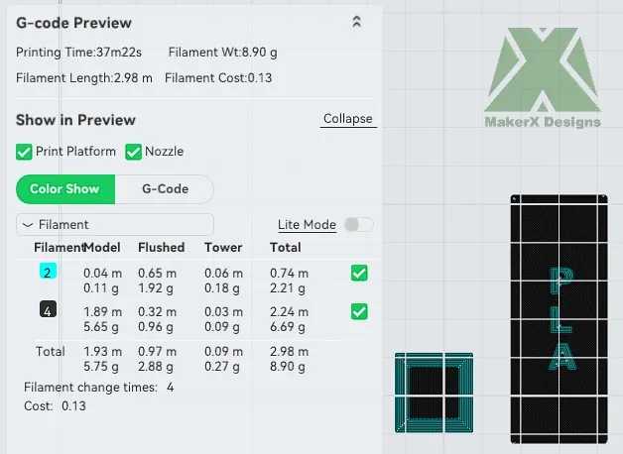Click filament 4 total weight 6.69 g
623x454 pixels.
tap(288, 327)
